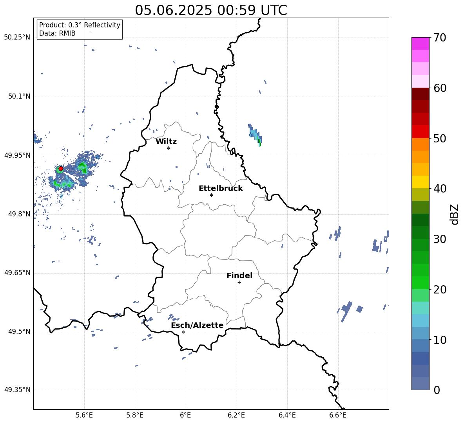Click the colorbar tick label 60

point(440,88)
